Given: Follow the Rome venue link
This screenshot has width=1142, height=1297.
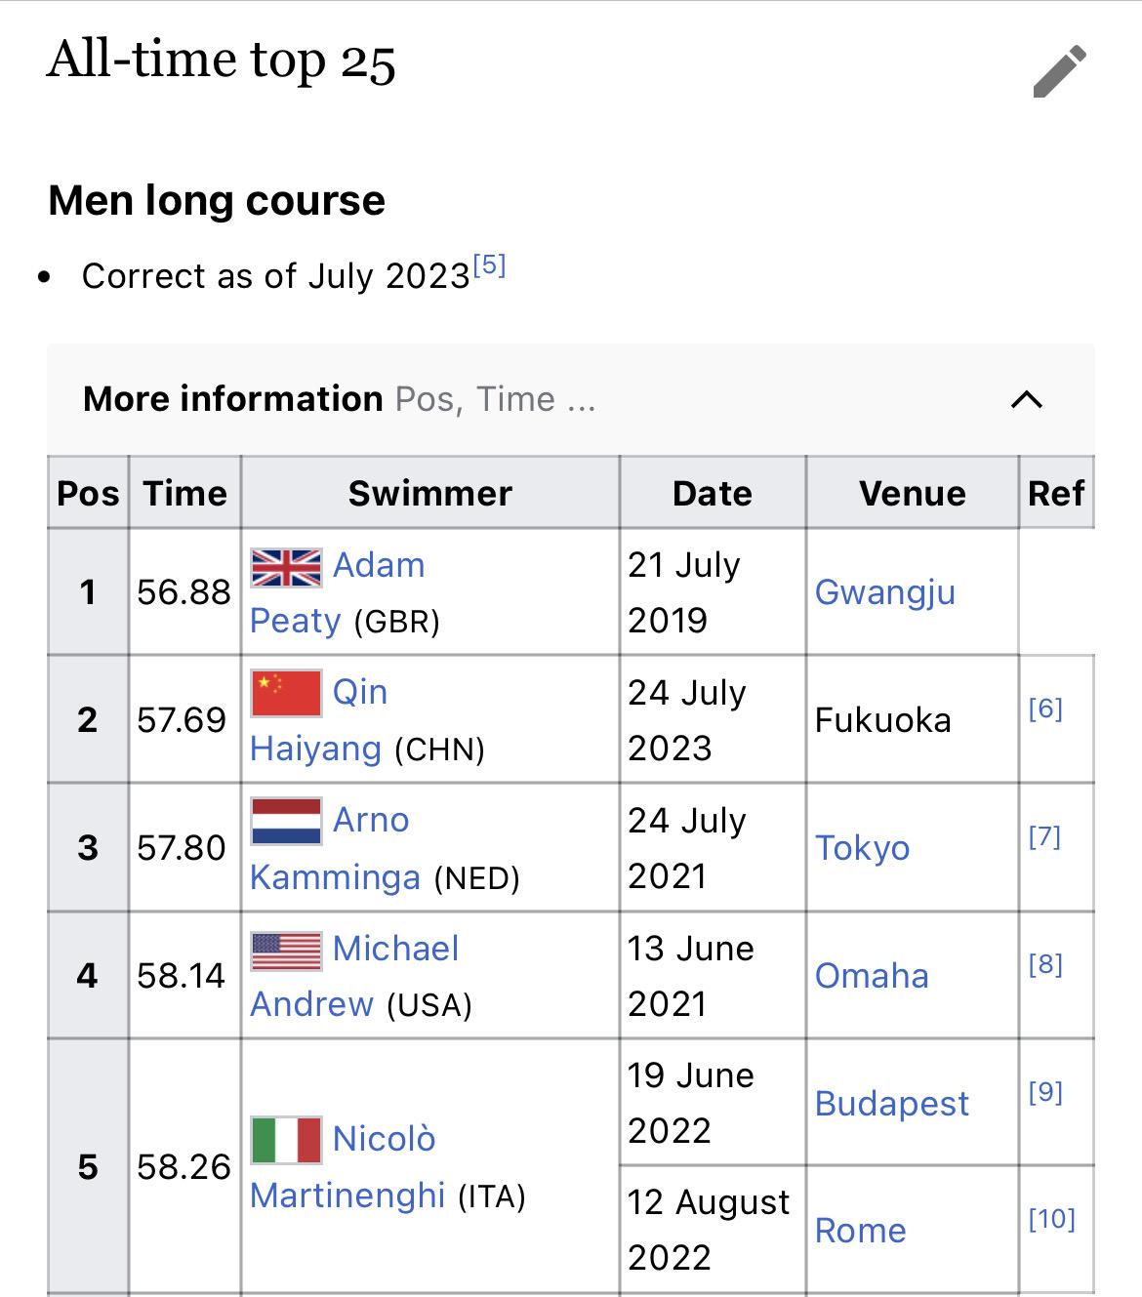Looking at the screenshot, I should tap(860, 1231).
